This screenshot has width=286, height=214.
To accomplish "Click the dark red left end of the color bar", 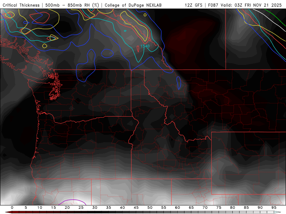I will coord(8,212).
